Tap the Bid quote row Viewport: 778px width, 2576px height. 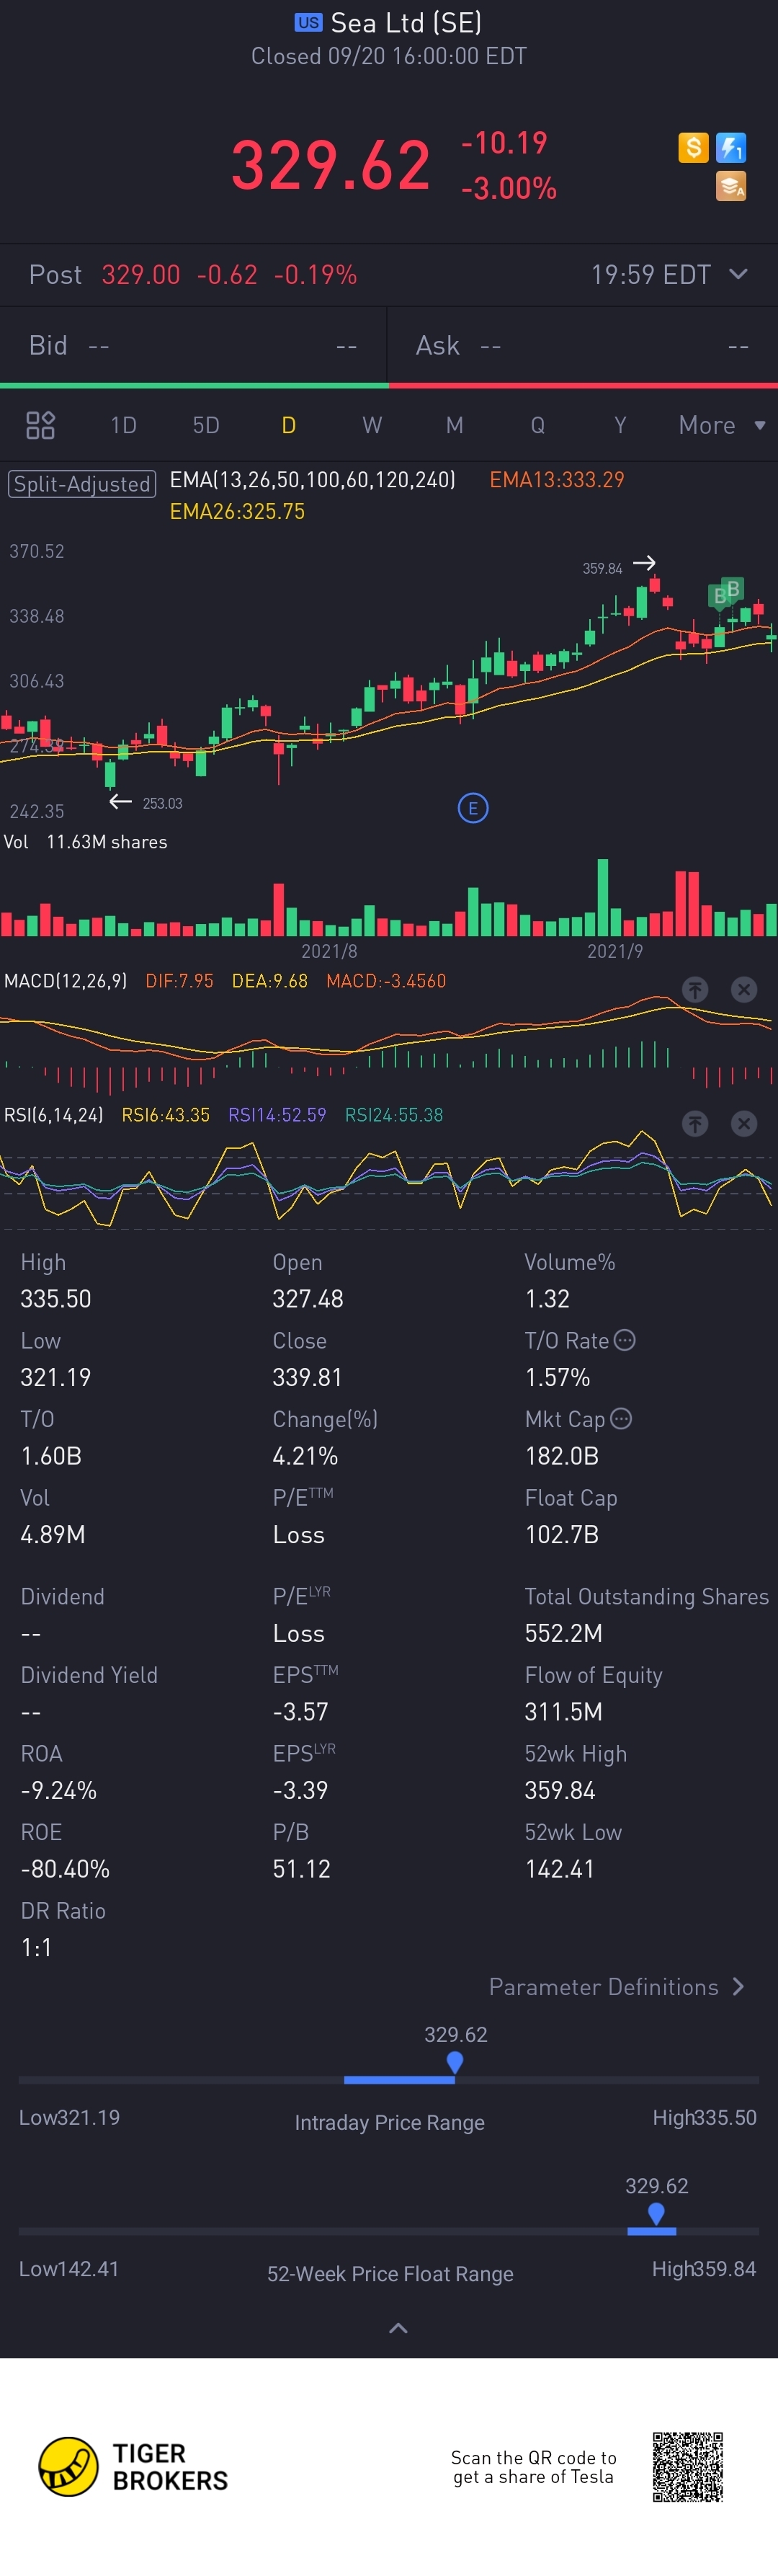[193, 345]
